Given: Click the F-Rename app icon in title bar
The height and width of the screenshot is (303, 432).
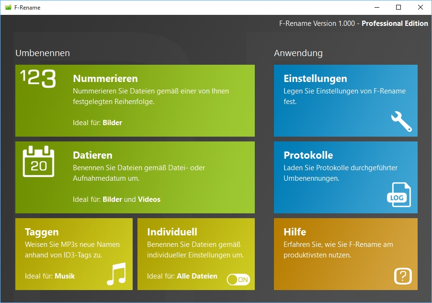Looking at the screenshot, I should click(x=8, y=7).
